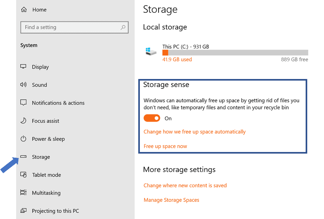Go to the Display settings page

coord(40,67)
